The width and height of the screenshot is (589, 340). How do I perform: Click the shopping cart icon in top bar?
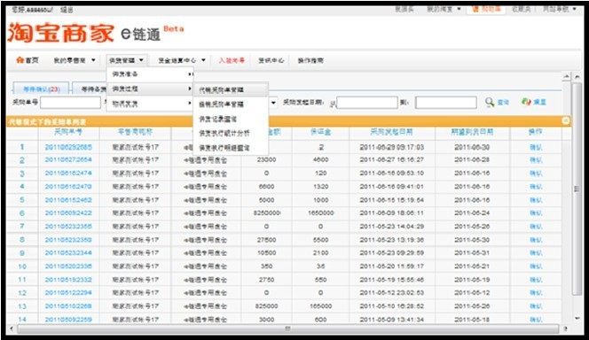pyautogui.click(x=475, y=9)
